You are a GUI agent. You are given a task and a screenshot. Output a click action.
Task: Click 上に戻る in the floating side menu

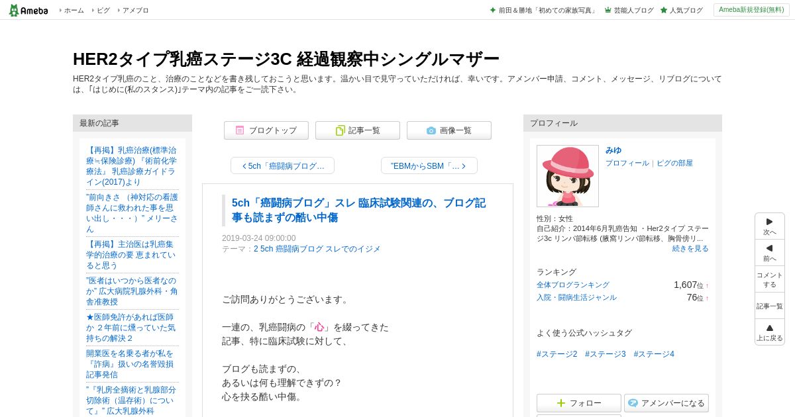point(770,332)
